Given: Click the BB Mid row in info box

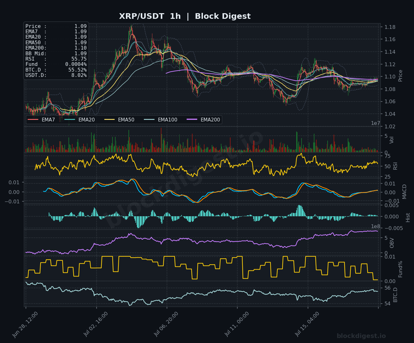Looking at the screenshot, I should [56, 53].
